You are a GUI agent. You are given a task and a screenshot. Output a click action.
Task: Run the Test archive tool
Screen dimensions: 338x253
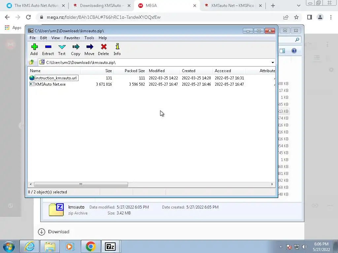[x=62, y=49]
